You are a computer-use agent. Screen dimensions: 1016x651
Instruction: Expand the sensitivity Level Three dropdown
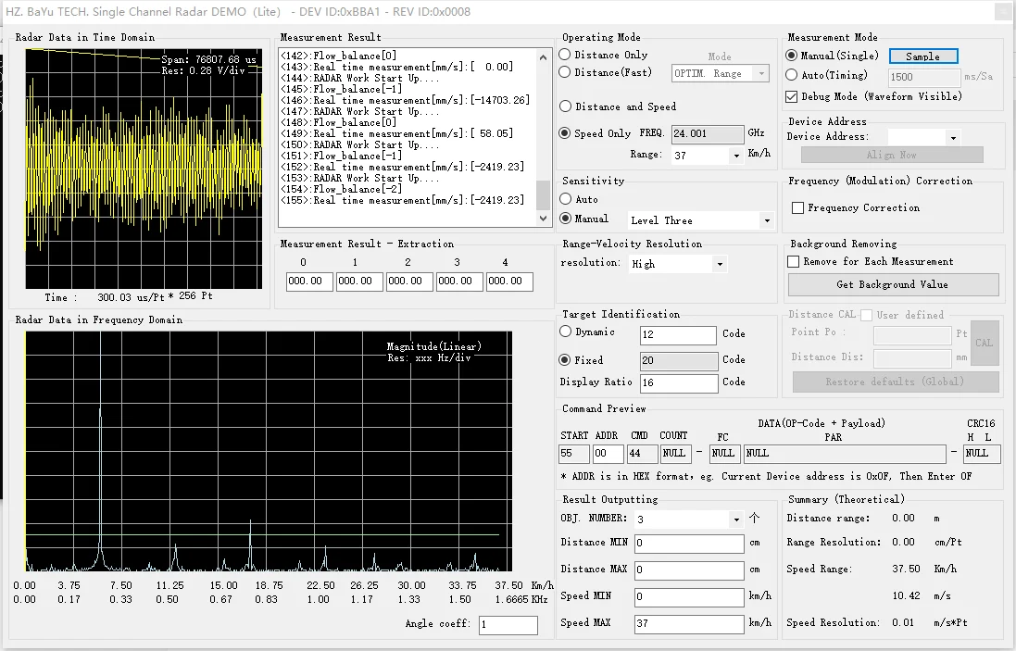tap(766, 221)
